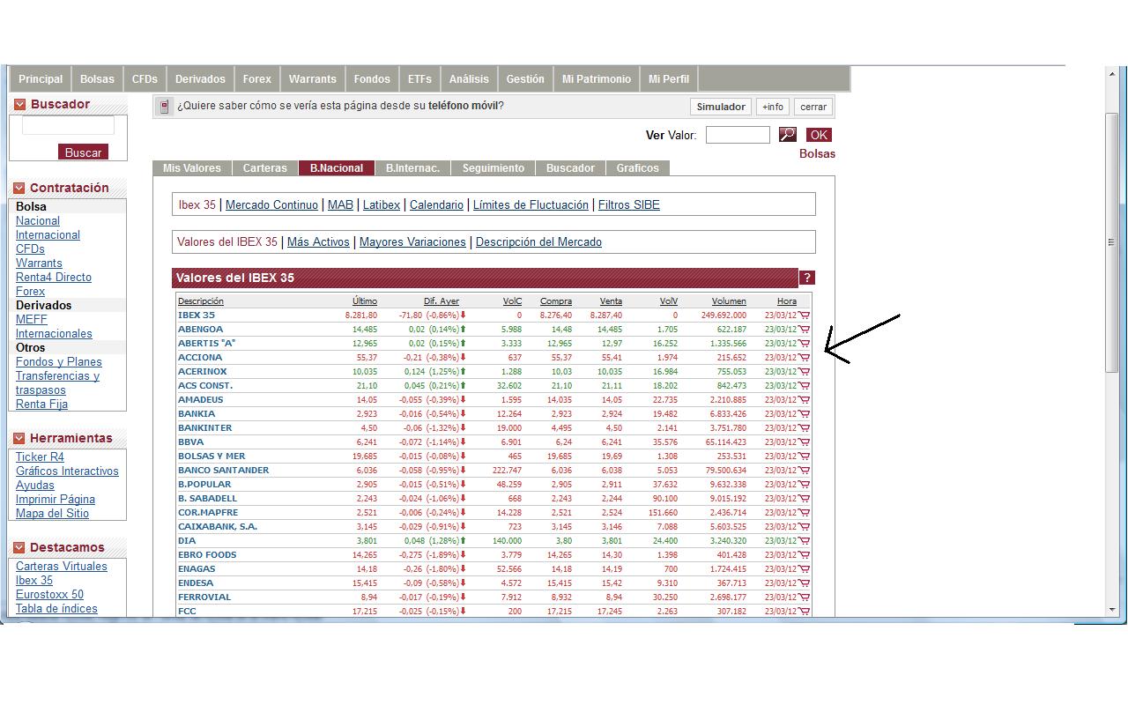Viewport: 1128px width, 705px height.
Task: Click the cart icon in the ENAGAS row
Action: coord(805,569)
